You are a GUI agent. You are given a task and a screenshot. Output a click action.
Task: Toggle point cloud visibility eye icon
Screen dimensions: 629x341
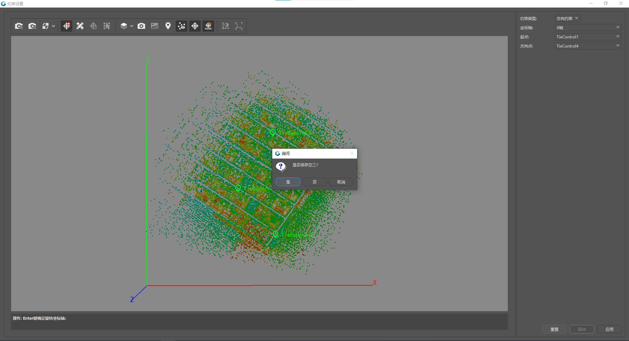181,26
